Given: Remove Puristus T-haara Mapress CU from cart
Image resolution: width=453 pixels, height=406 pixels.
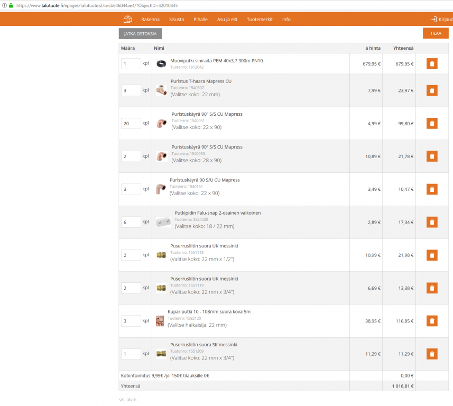Looking at the screenshot, I should pos(432,90).
